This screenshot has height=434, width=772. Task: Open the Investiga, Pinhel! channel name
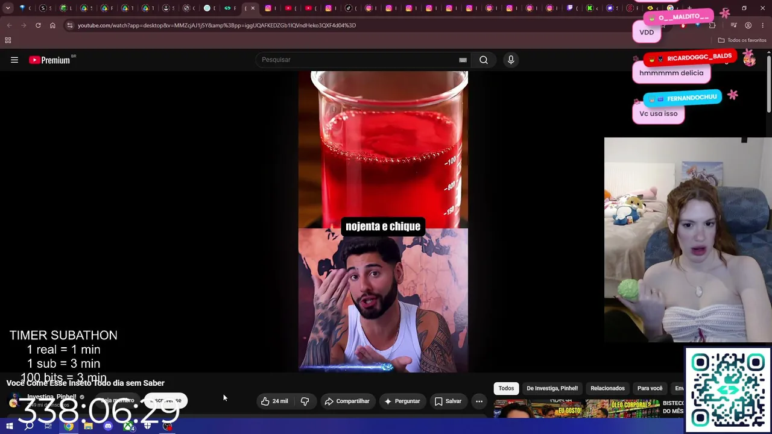click(51, 397)
